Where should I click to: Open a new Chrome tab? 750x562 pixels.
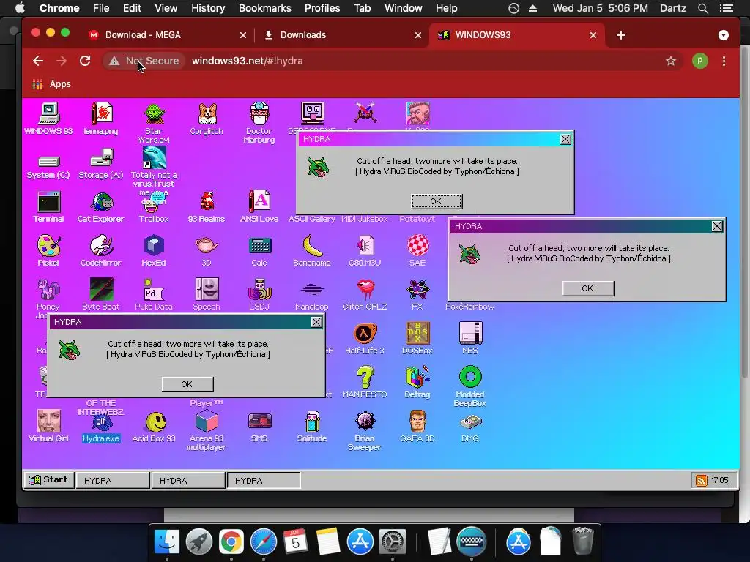(621, 35)
